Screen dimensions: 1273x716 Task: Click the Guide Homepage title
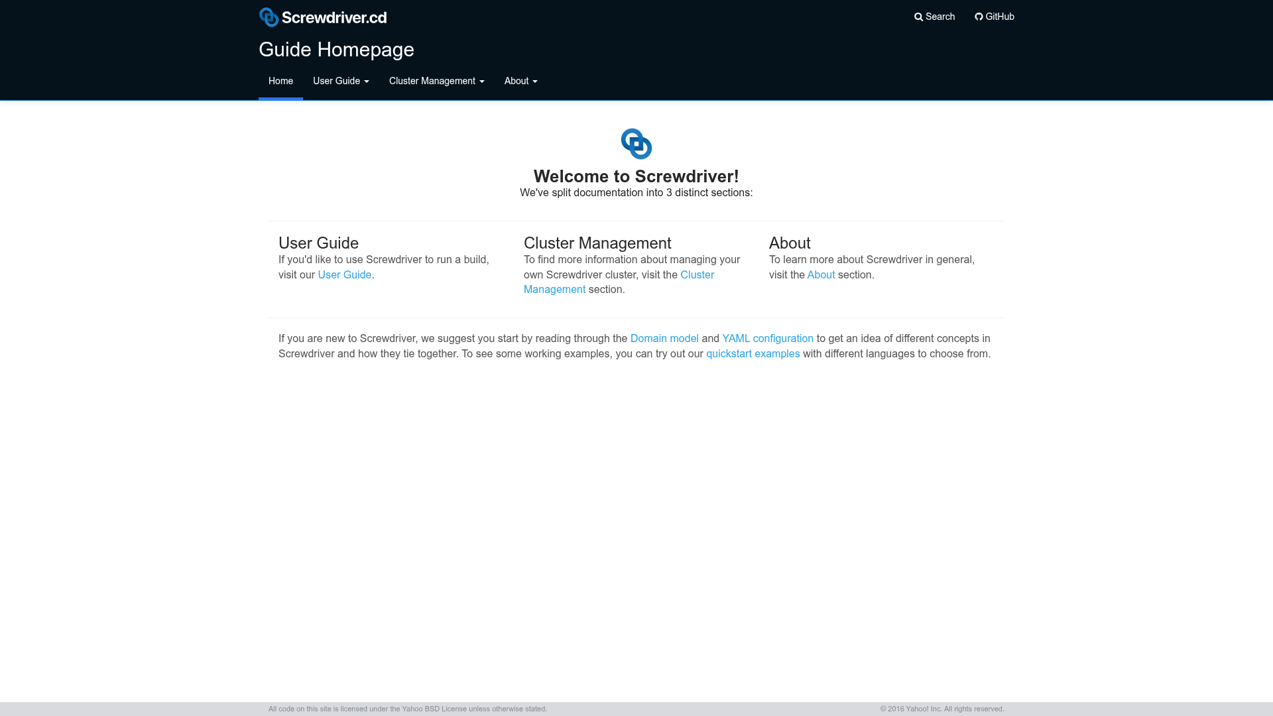click(x=336, y=49)
